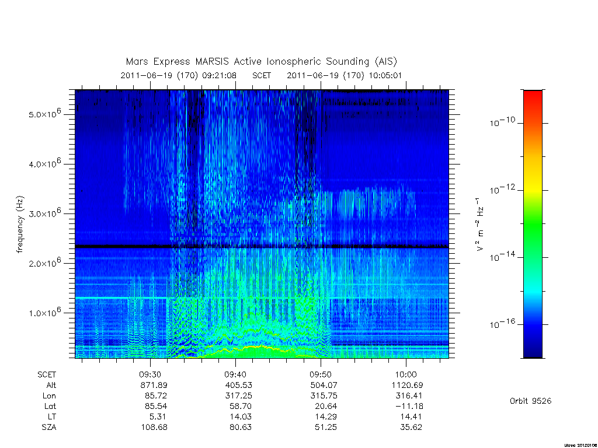598x448 pixels.
Task: Click the 5.0×10^6 frequency tick label
Action: pyautogui.click(x=44, y=114)
